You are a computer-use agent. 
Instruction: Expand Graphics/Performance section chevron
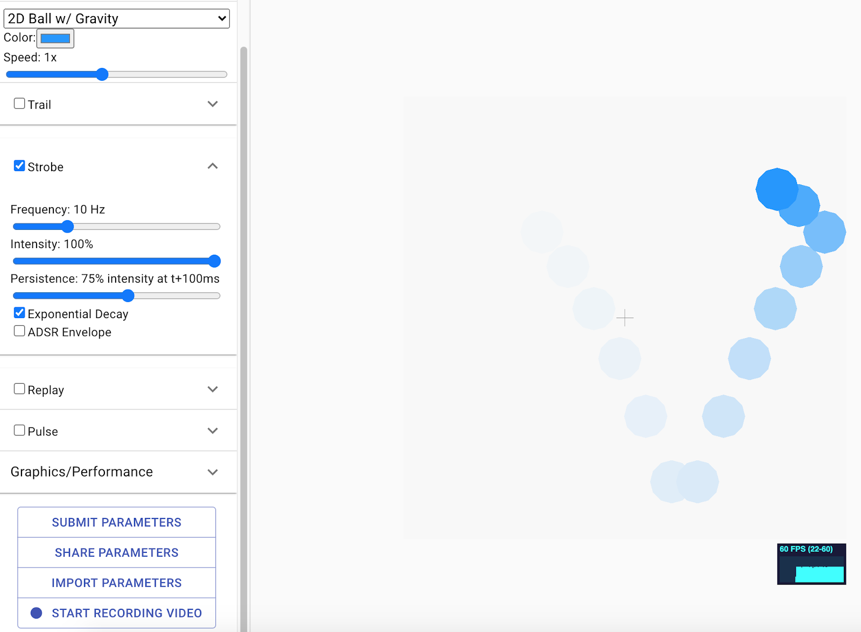click(x=213, y=472)
